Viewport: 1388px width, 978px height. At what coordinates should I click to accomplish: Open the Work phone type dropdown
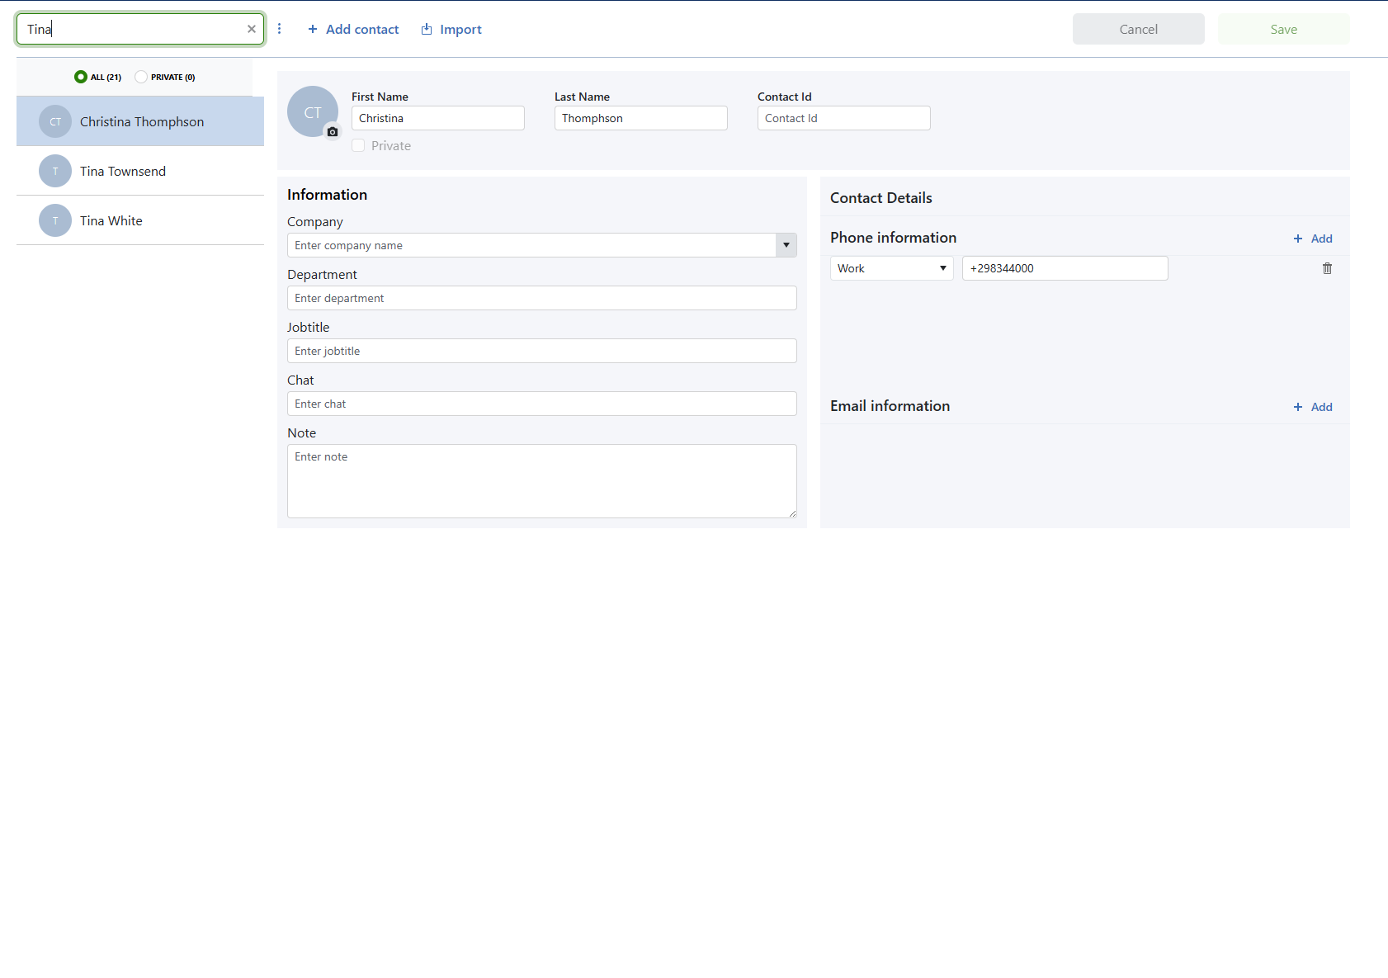coord(892,268)
